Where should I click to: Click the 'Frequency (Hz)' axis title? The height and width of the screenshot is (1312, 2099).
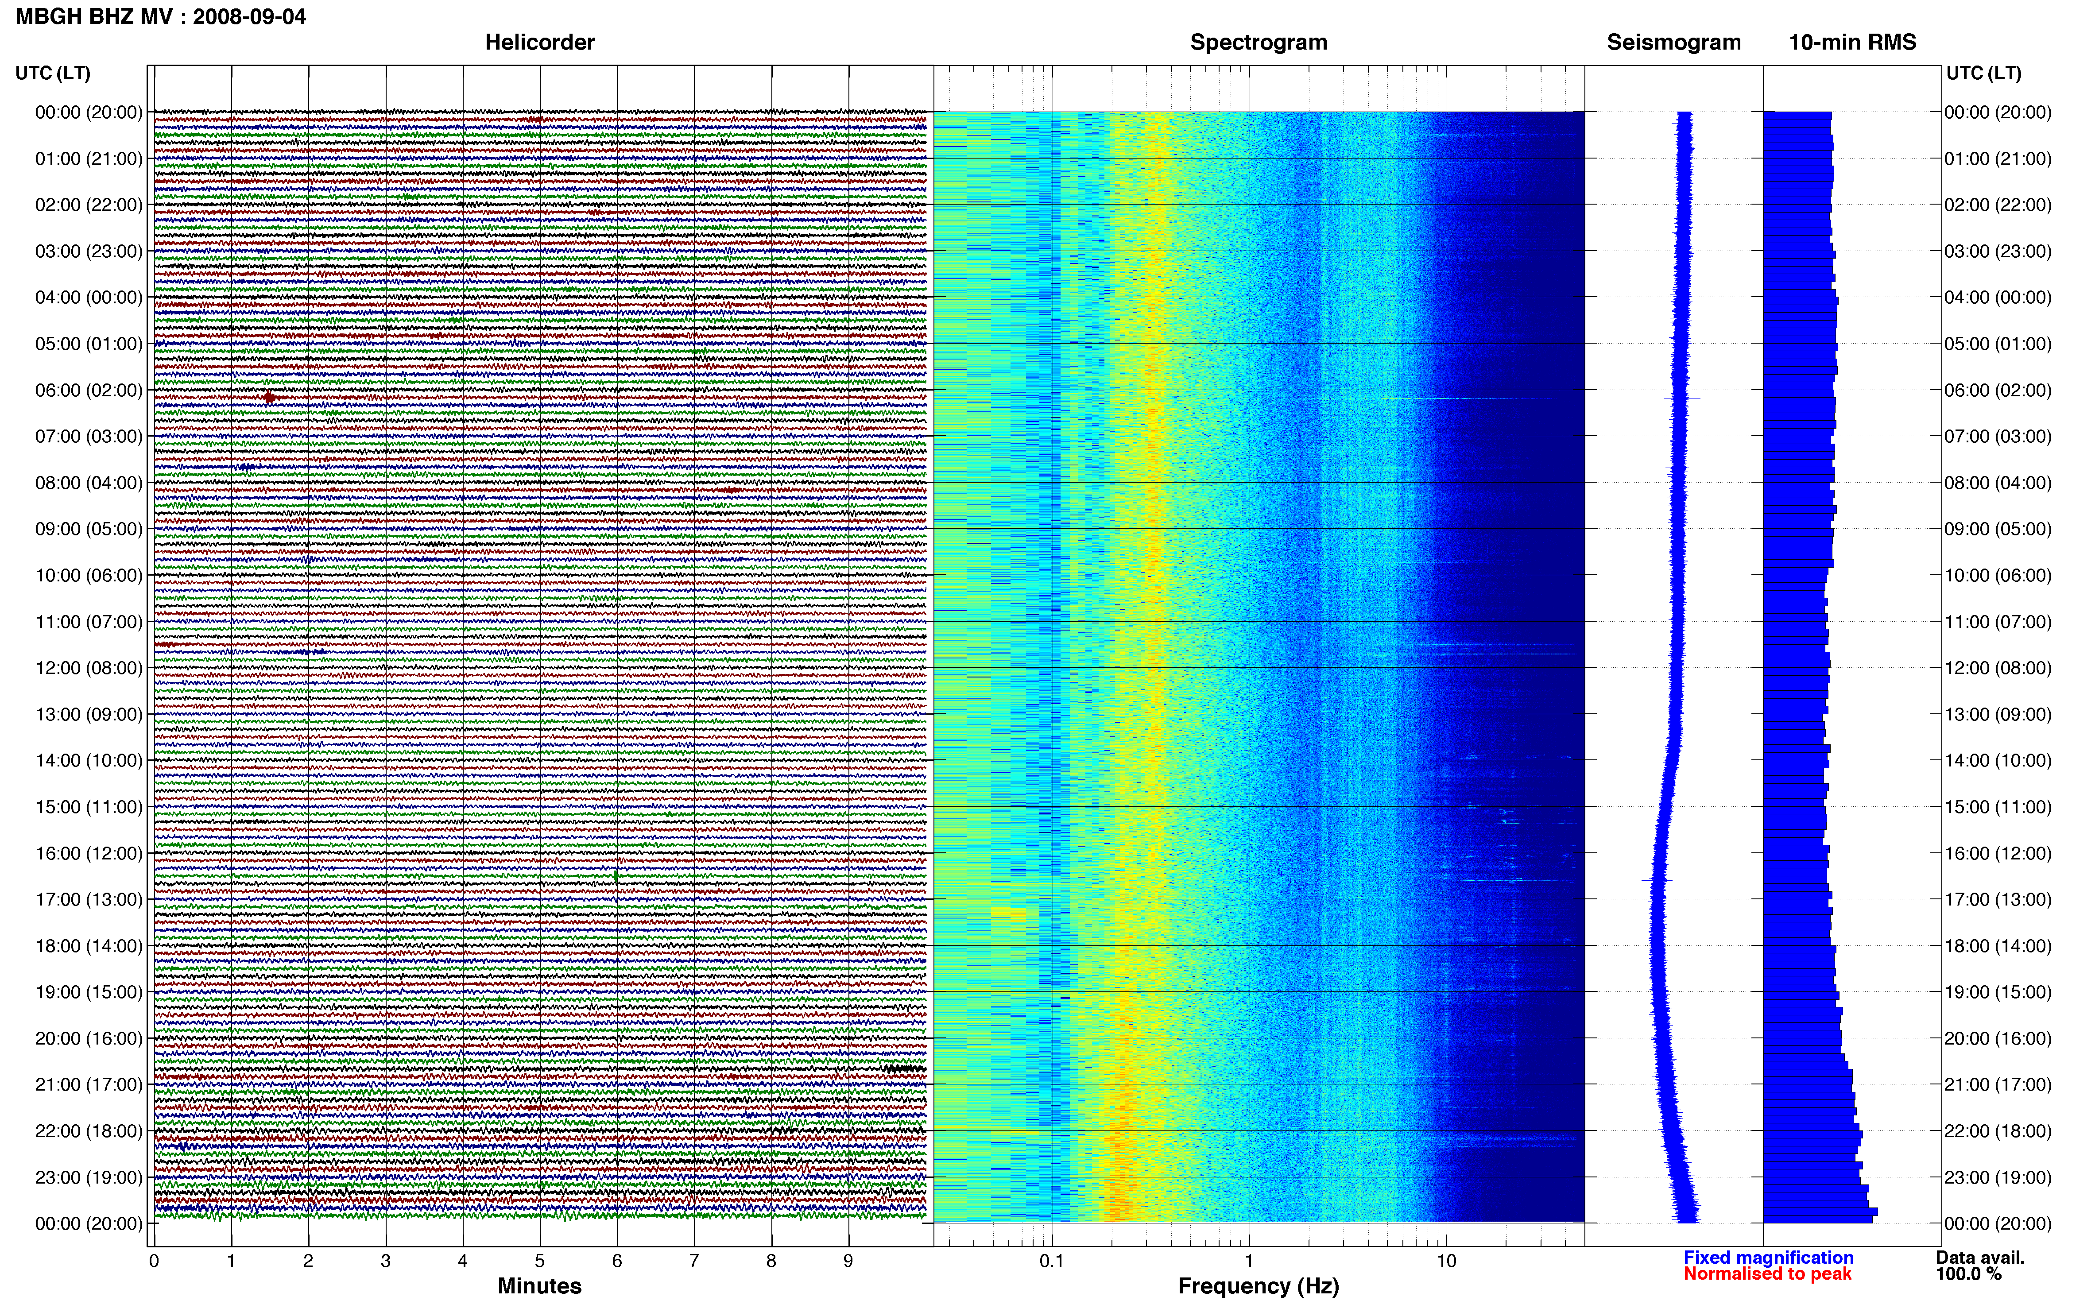point(1258,1286)
